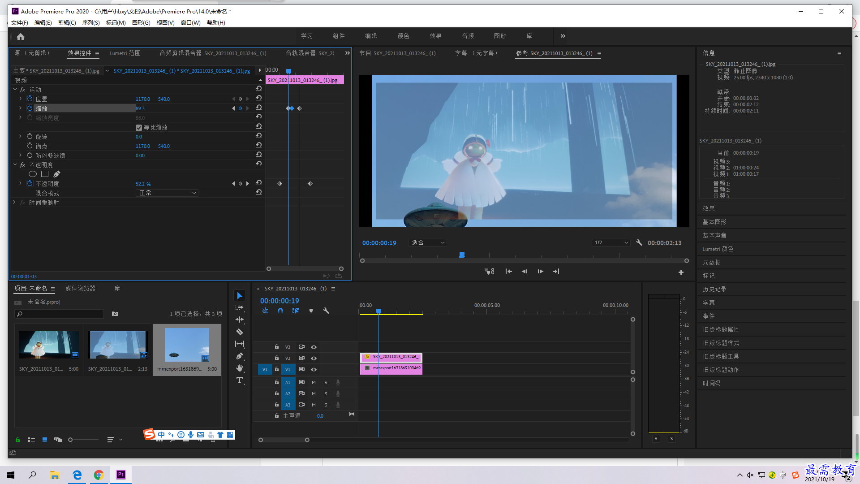Choose free draw bezier mask pen
Screen dimensions: 860x484
point(57,174)
